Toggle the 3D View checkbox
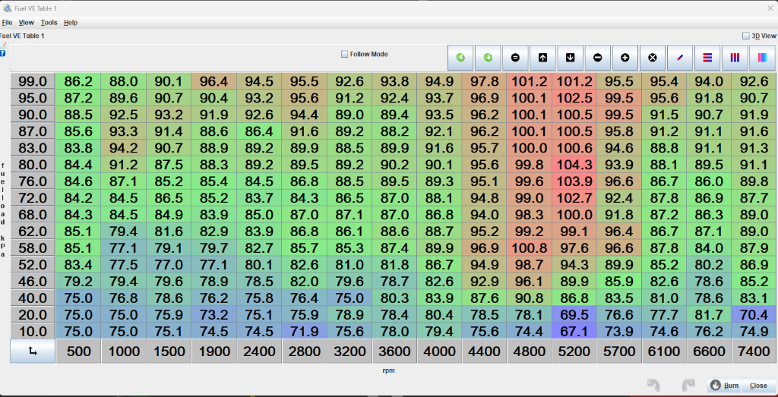The width and height of the screenshot is (778, 397). tap(745, 36)
